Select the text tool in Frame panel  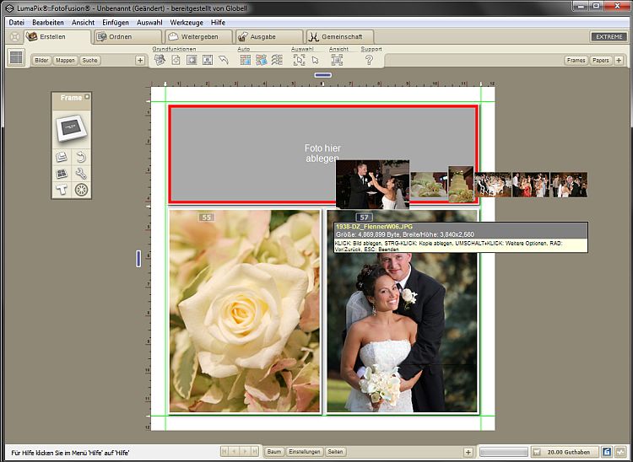[x=62, y=190]
